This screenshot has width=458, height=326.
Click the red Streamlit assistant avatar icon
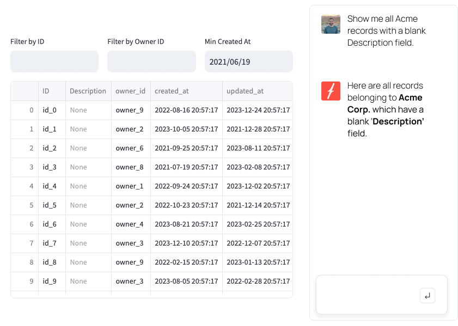331,91
